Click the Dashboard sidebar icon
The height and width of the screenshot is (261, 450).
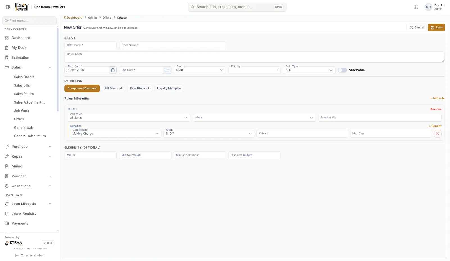coord(7,38)
